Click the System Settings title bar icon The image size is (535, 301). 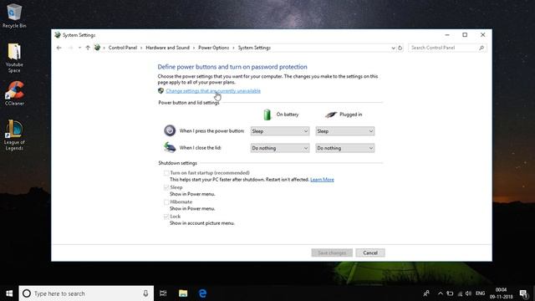[58, 35]
